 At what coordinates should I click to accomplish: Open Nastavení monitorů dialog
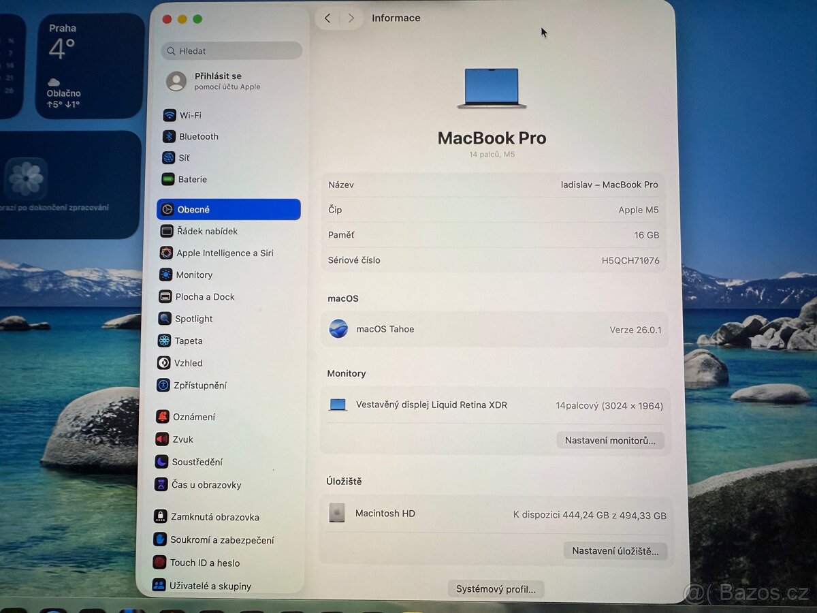[610, 440]
